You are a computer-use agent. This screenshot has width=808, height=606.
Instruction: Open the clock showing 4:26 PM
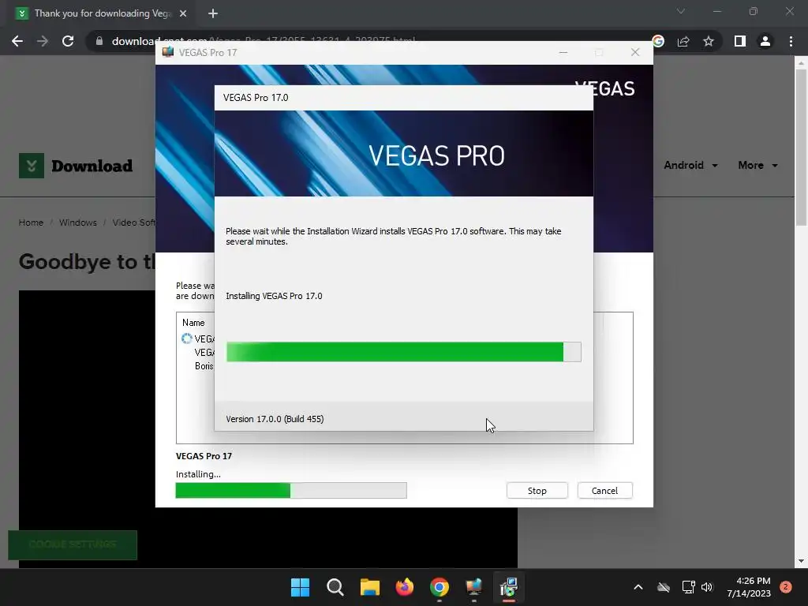click(x=749, y=587)
